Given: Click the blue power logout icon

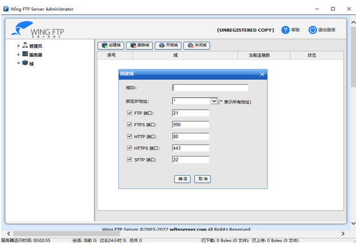Looking at the screenshot, I should 312,30.
